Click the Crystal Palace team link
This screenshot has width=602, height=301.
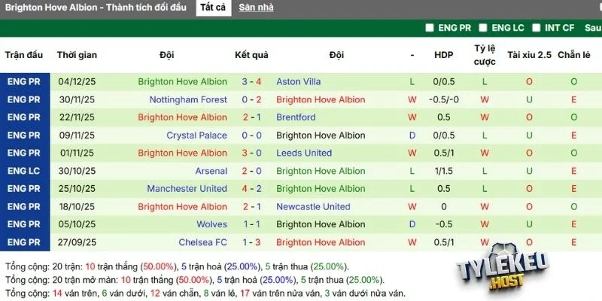coord(196,135)
